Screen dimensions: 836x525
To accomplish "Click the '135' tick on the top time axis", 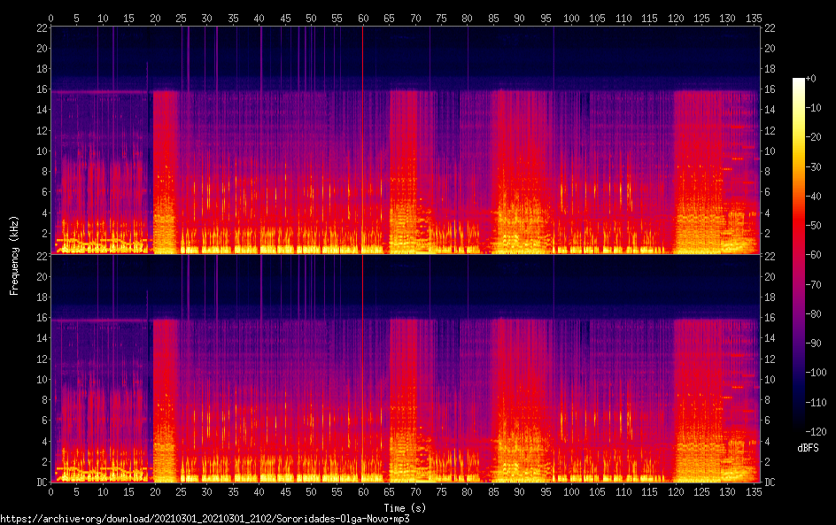I will 754,18.
